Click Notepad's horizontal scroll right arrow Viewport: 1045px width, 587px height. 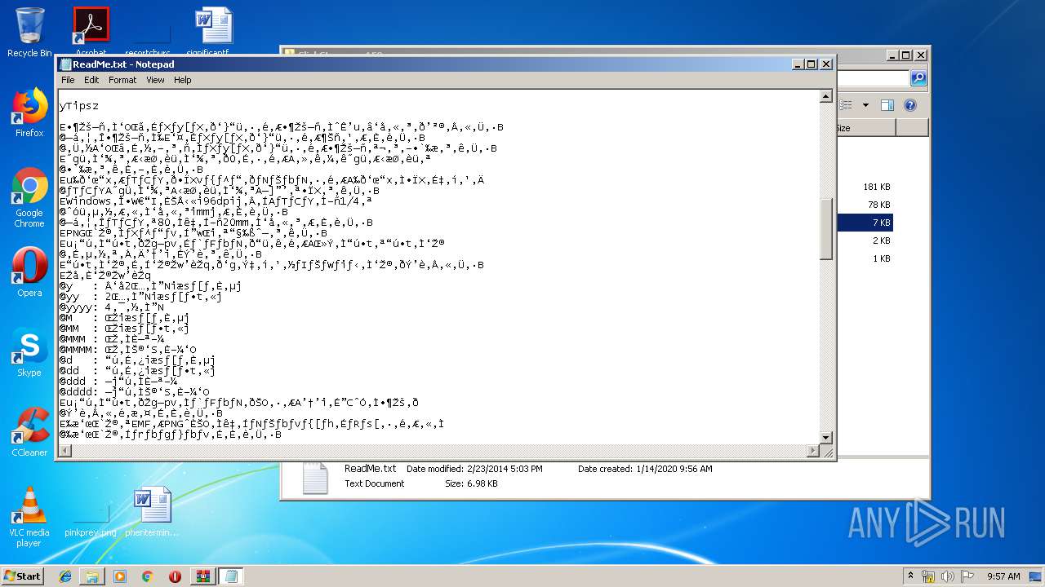pos(812,451)
